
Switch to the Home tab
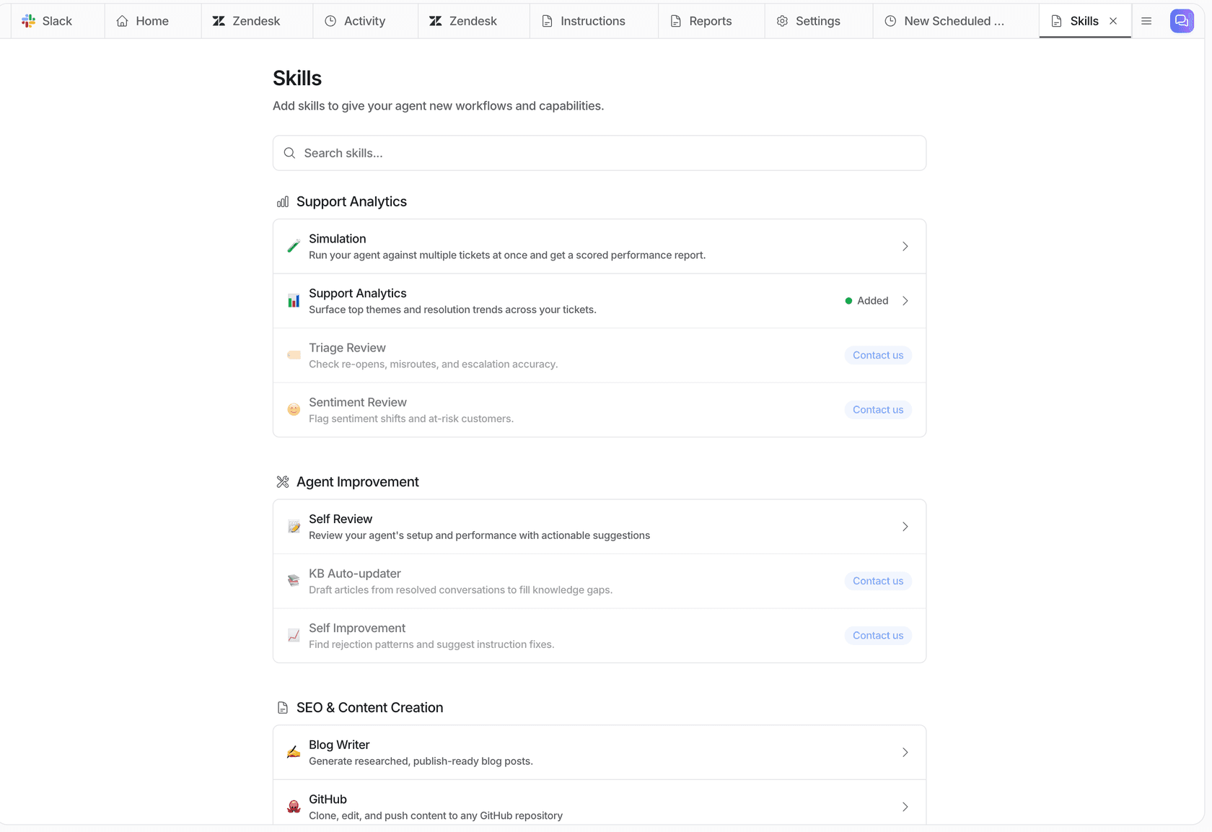[152, 21]
